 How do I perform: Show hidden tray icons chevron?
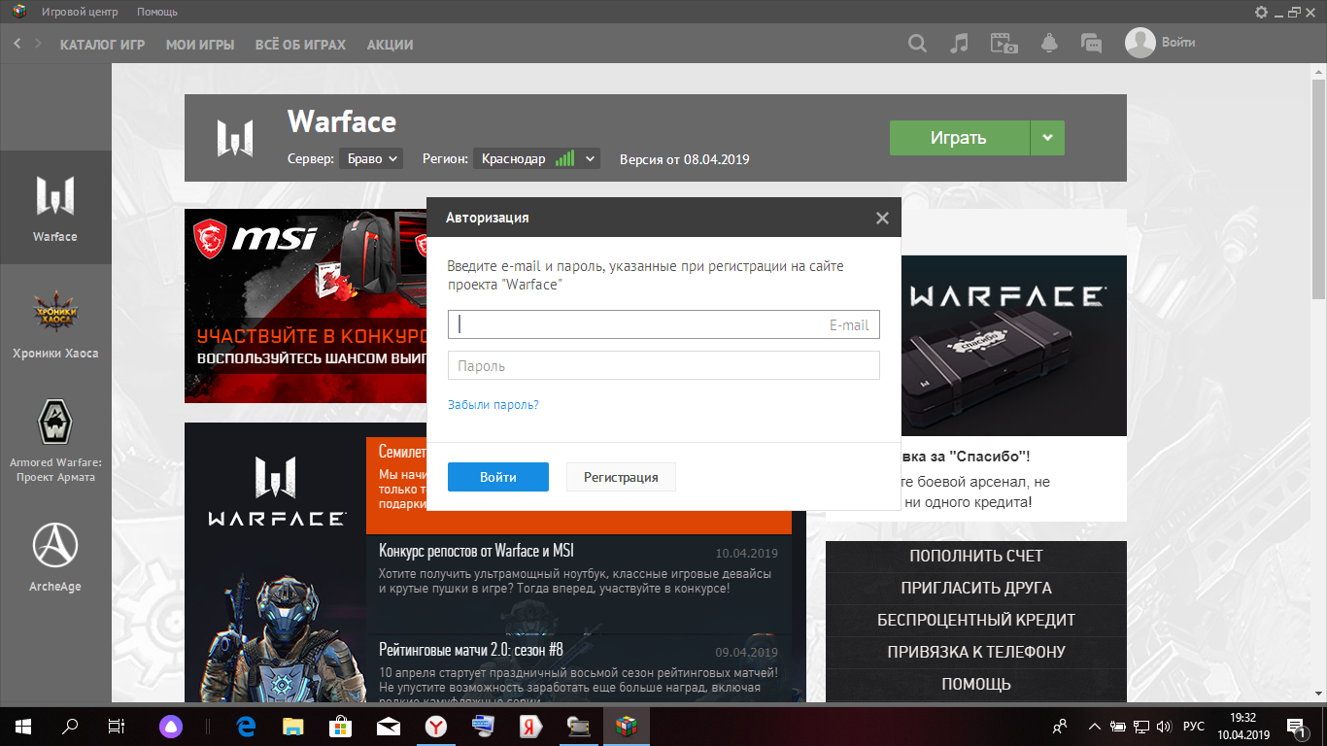coord(1095,726)
